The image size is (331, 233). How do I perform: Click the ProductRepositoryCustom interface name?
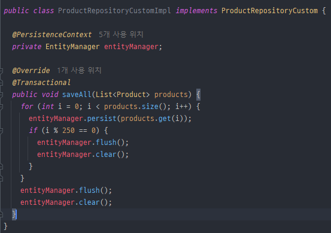[x=269, y=11]
